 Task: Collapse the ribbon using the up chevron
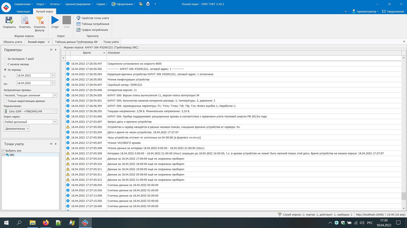coord(346,11)
